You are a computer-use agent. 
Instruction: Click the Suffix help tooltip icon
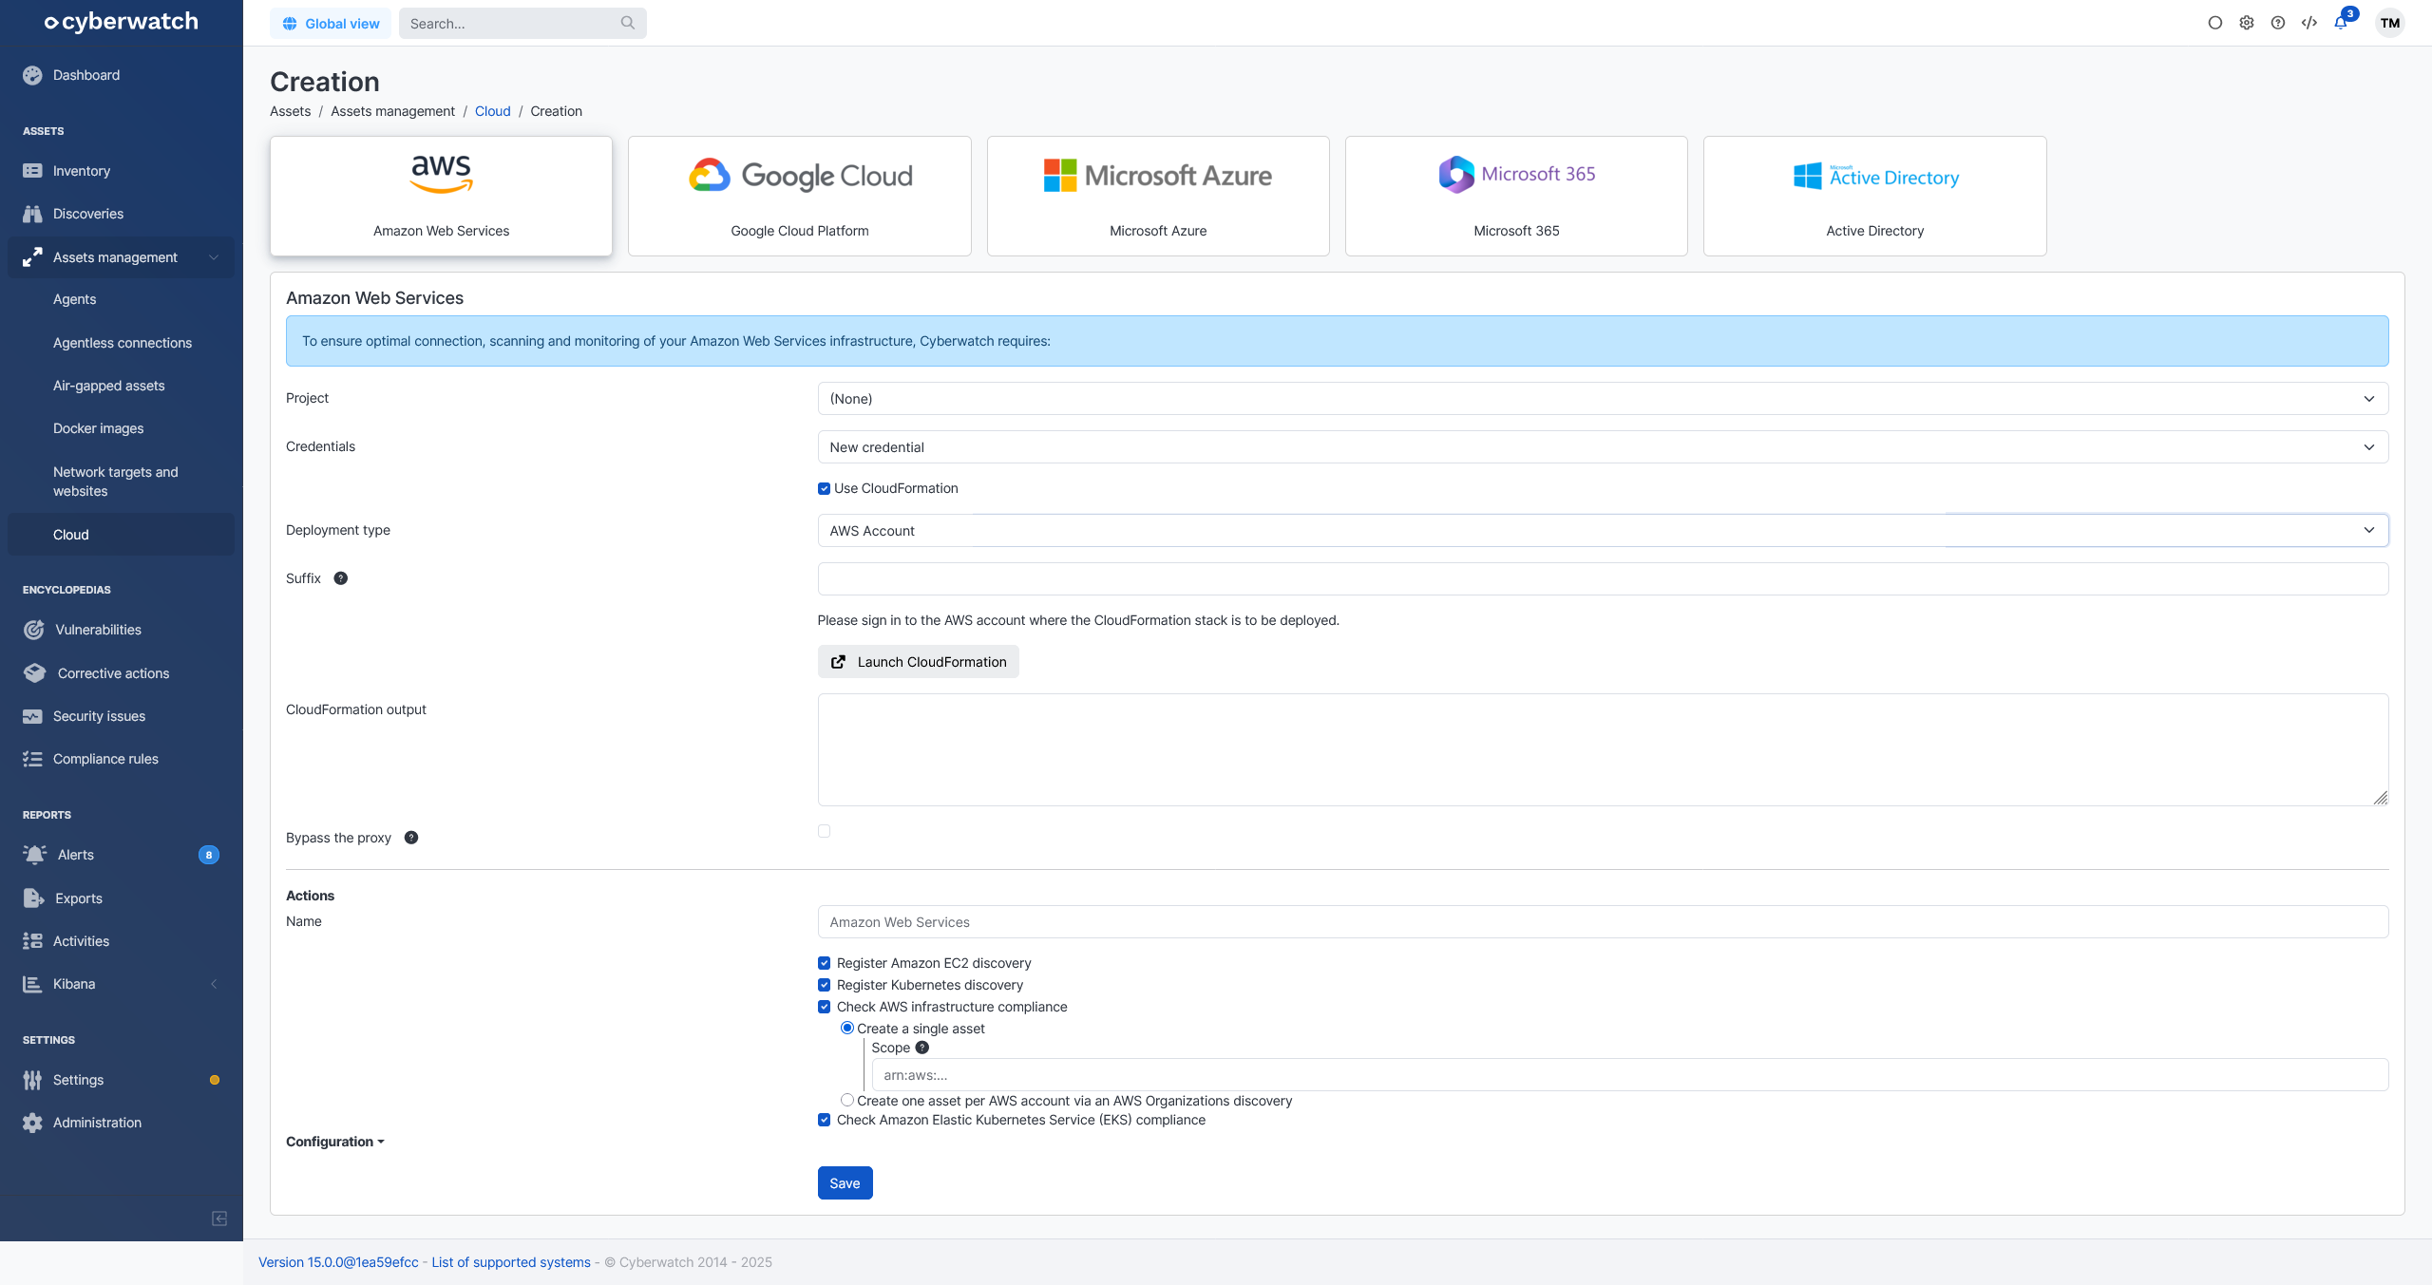(x=341, y=578)
